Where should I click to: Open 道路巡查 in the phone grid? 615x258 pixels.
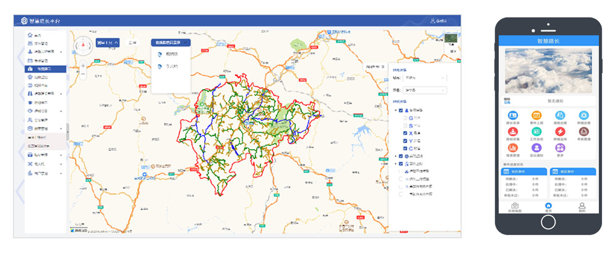[559, 116]
